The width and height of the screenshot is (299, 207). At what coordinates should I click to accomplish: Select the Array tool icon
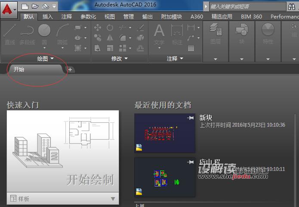123,48
